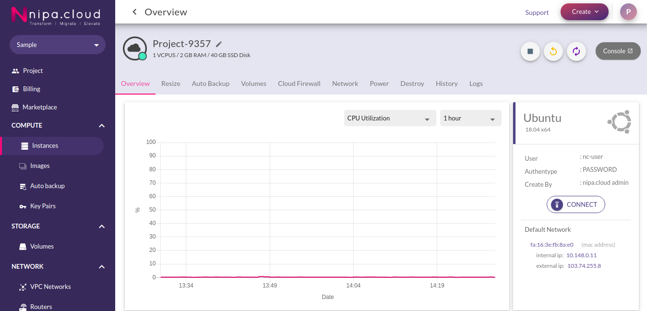Open the 1 hour time range dropdown
The image size is (647, 311).
click(470, 118)
